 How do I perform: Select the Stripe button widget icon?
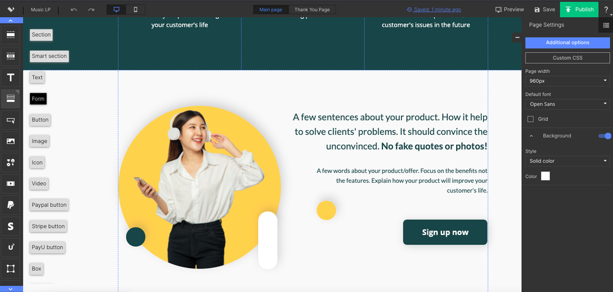coord(10,226)
